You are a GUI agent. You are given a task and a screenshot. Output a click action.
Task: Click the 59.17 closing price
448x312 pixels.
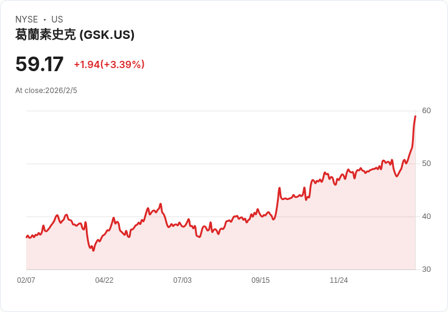coord(40,64)
